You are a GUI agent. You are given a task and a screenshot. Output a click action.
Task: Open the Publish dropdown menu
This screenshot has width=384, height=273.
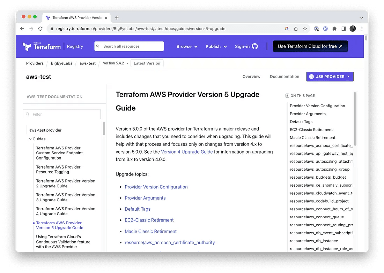pos(216,46)
